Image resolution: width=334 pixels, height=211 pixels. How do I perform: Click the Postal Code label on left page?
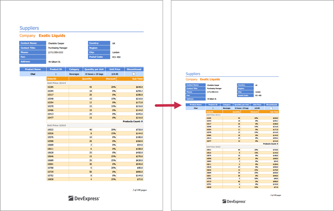pos(99,57)
